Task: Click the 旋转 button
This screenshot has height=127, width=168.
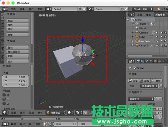Action: tap(17, 25)
